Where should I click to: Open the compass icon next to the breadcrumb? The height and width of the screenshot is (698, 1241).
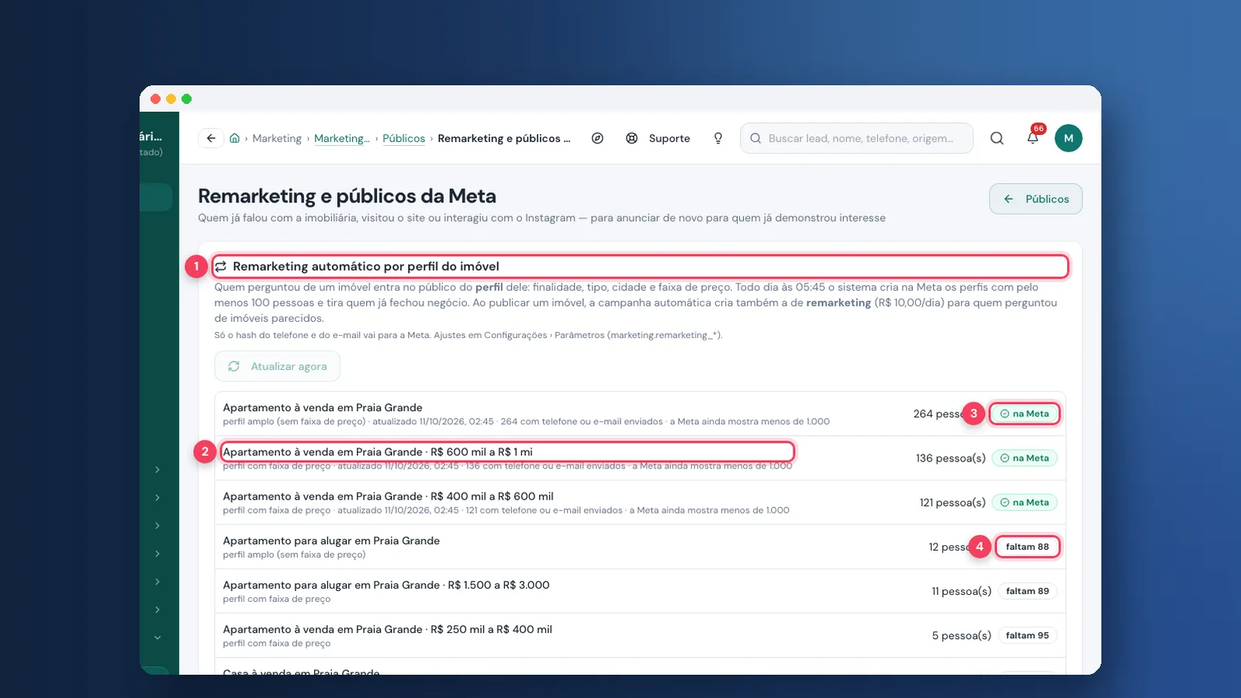597,138
